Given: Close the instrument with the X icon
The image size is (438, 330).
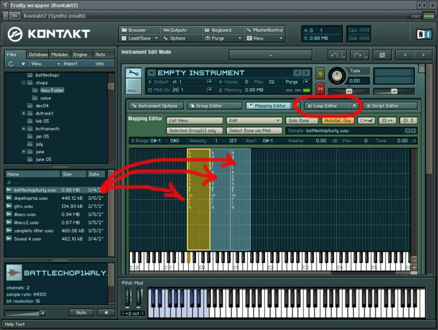Looking at the screenshot, I should (422, 68).
